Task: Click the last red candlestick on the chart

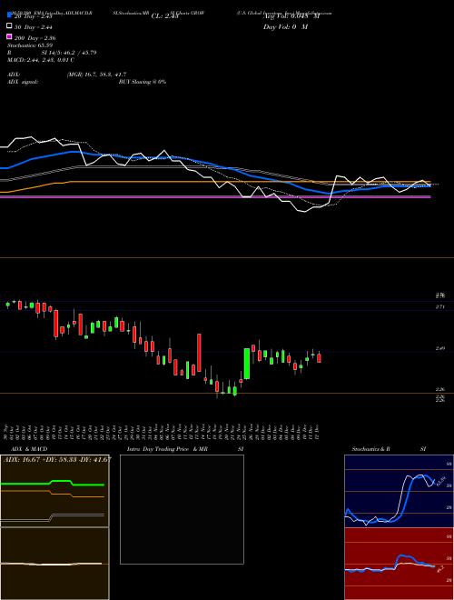Action: coord(319,358)
